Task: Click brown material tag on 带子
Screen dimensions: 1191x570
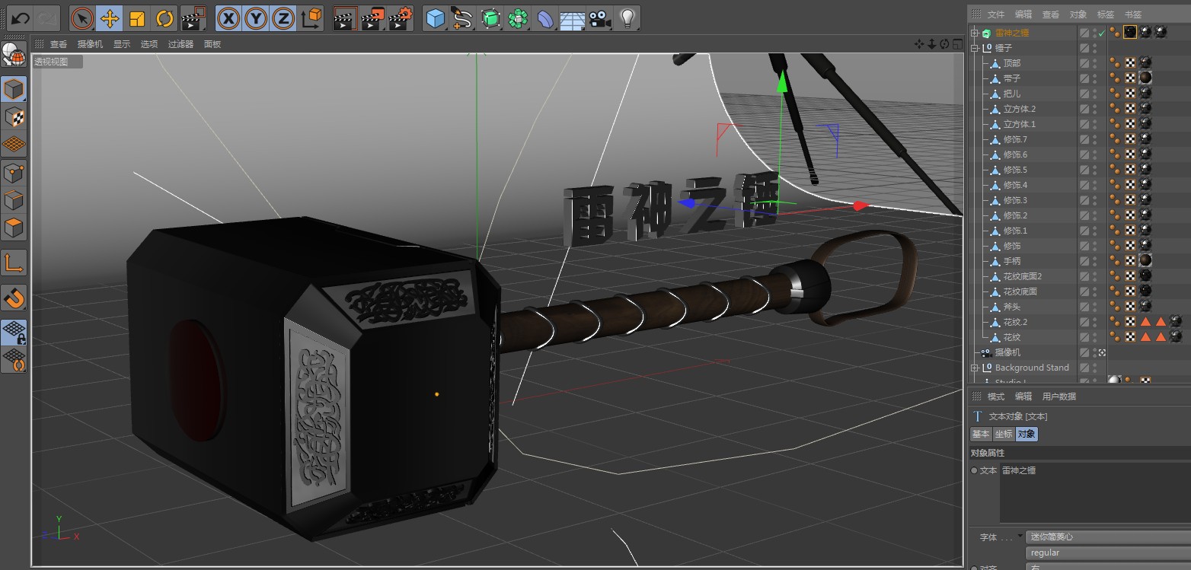Action: click(x=1145, y=78)
